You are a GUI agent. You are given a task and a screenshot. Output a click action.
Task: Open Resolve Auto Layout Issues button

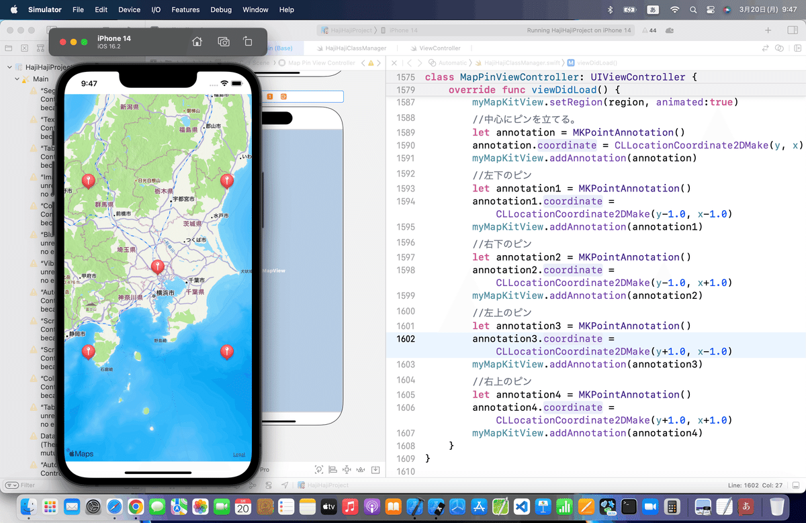click(x=361, y=470)
